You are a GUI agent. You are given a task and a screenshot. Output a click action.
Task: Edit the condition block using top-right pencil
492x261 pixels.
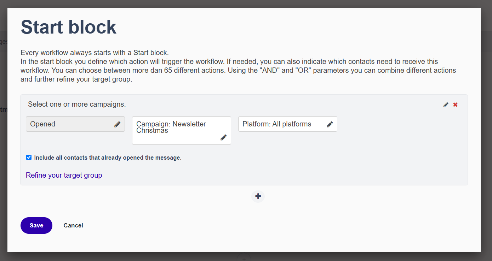coord(446,105)
